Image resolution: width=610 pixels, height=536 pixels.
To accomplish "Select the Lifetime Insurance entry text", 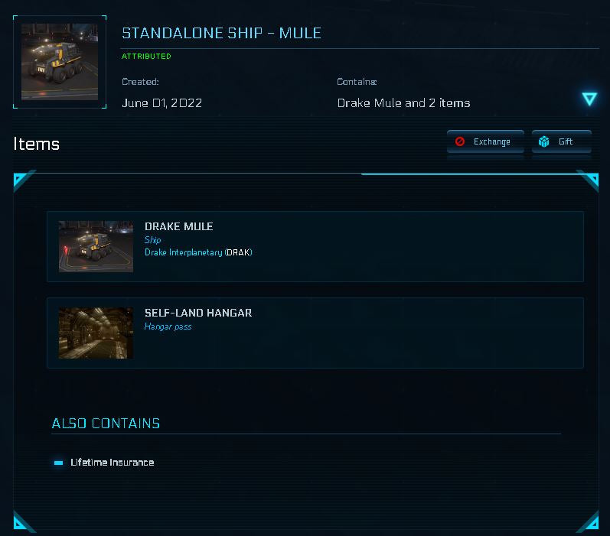I will pos(112,463).
